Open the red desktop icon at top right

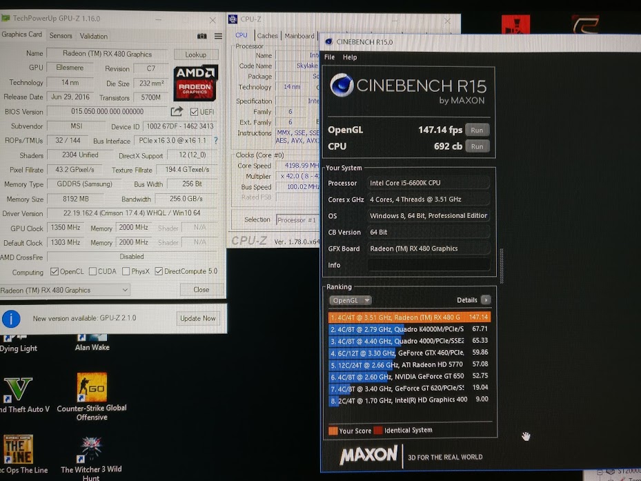click(x=515, y=25)
